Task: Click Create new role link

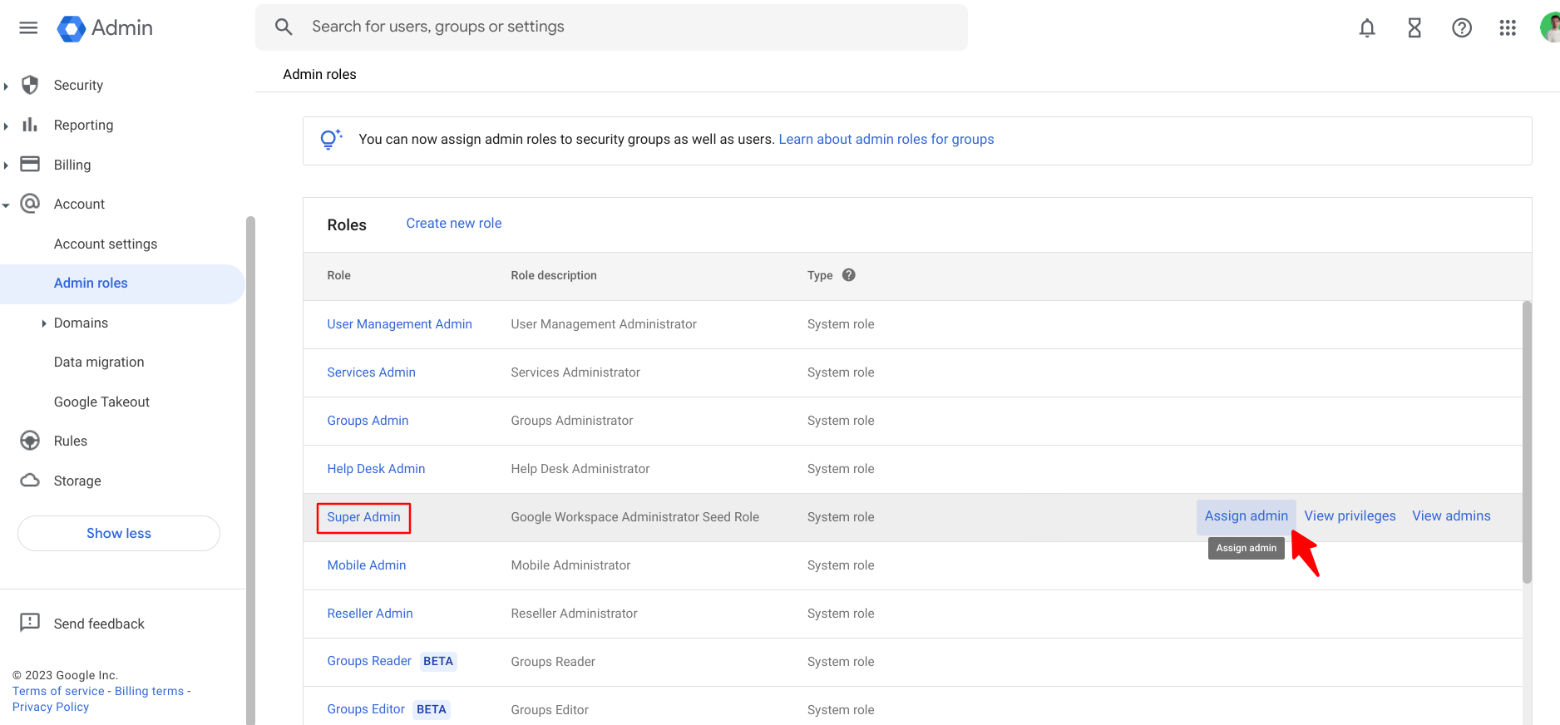Action: pyautogui.click(x=454, y=223)
